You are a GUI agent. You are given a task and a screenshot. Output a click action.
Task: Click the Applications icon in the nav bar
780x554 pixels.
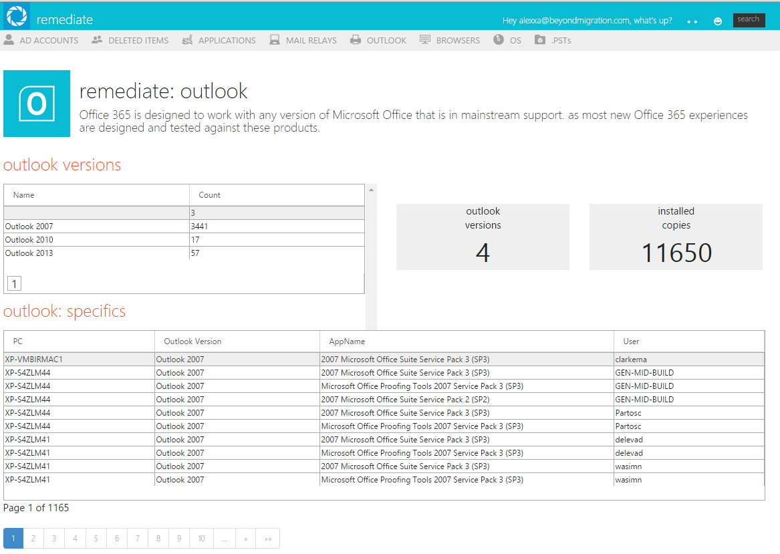coord(187,40)
